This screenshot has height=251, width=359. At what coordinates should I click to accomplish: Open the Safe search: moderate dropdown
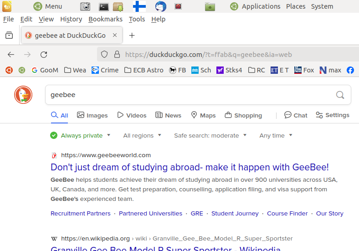pyautogui.click(x=210, y=136)
